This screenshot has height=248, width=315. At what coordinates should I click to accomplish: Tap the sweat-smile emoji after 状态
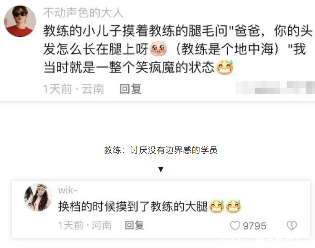point(225,67)
